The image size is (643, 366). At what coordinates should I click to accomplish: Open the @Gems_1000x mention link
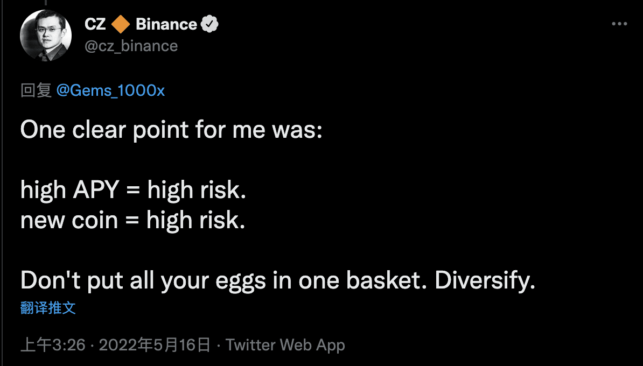click(110, 90)
